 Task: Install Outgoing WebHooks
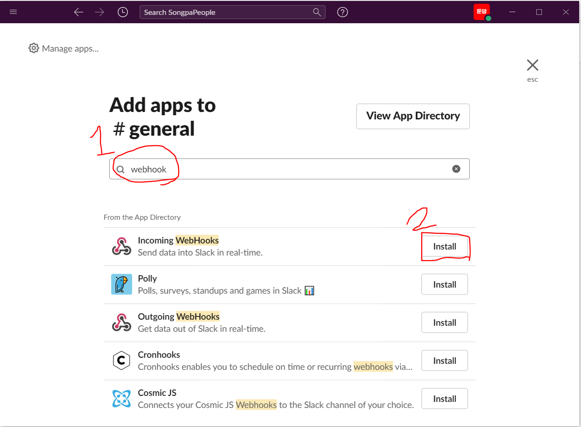coord(445,322)
